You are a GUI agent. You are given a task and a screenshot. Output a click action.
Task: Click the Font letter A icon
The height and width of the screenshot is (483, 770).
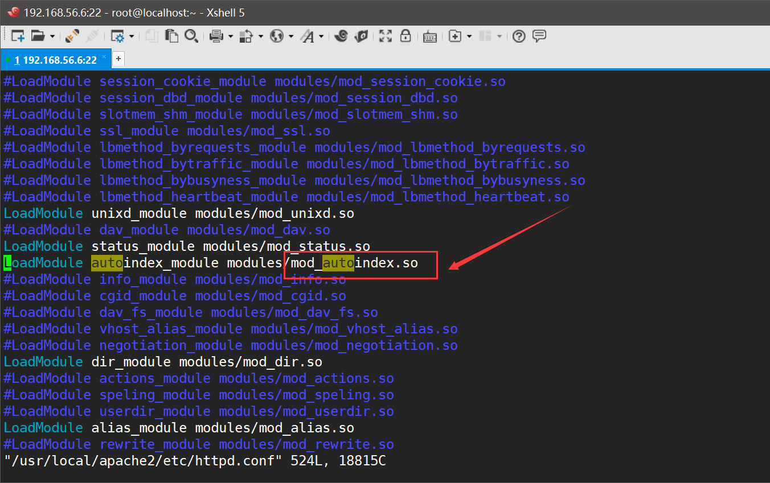pos(308,36)
